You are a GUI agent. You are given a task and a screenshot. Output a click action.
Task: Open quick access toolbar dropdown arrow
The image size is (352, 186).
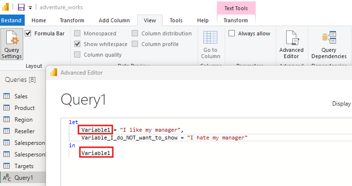tap(30, 8)
